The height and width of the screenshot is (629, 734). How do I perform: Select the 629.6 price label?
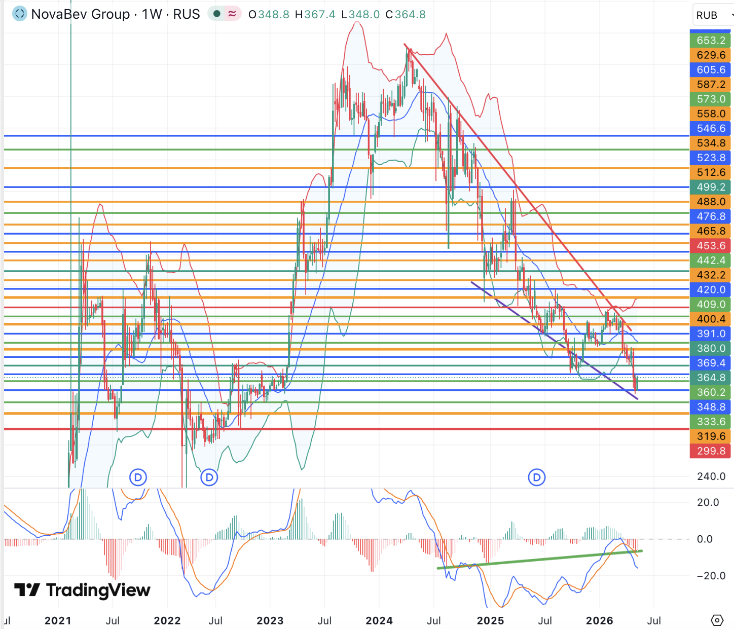(x=710, y=55)
